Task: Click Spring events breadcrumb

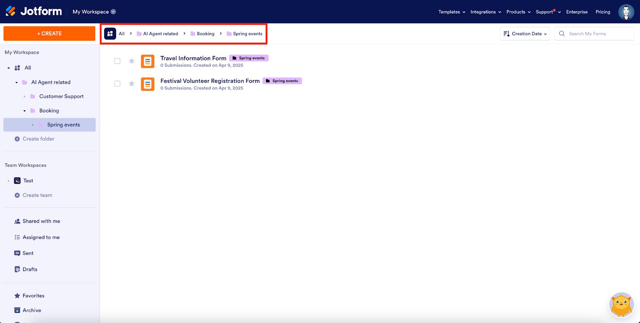Action: pos(244,34)
